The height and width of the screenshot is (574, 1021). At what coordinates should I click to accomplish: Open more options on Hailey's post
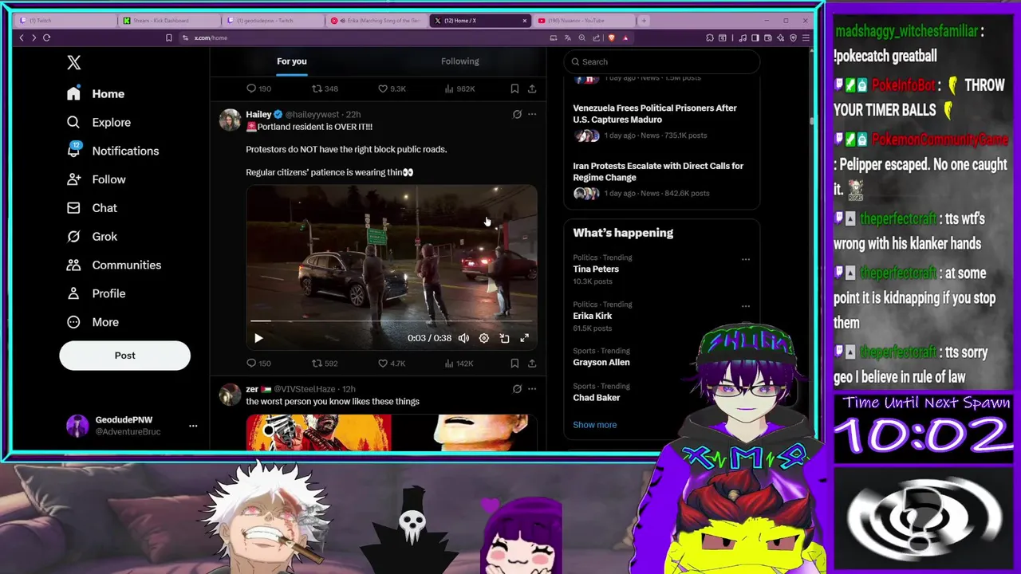(x=532, y=115)
